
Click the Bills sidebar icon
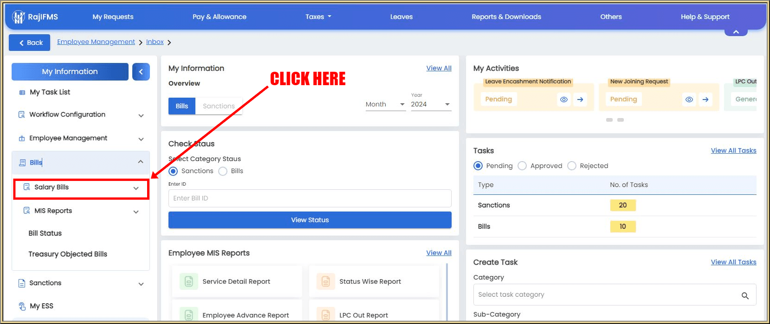point(22,162)
